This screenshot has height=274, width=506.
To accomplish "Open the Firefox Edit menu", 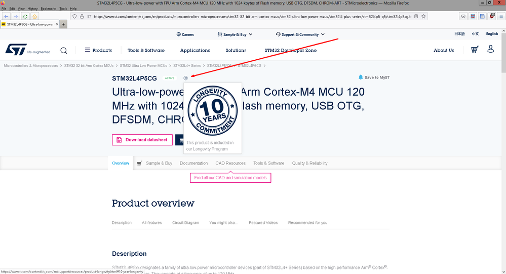I will pos(12,9).
